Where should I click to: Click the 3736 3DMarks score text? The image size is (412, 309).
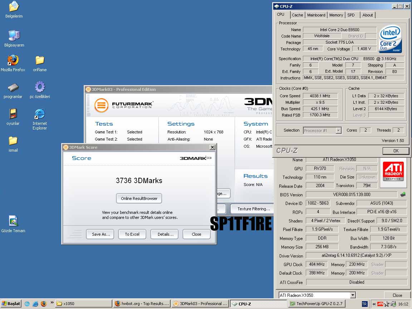139,181
